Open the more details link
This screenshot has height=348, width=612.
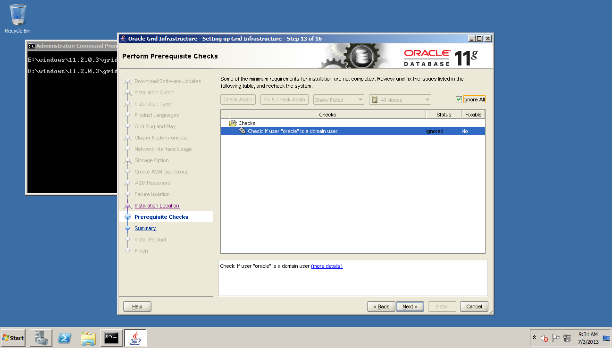tap(327, 266)
